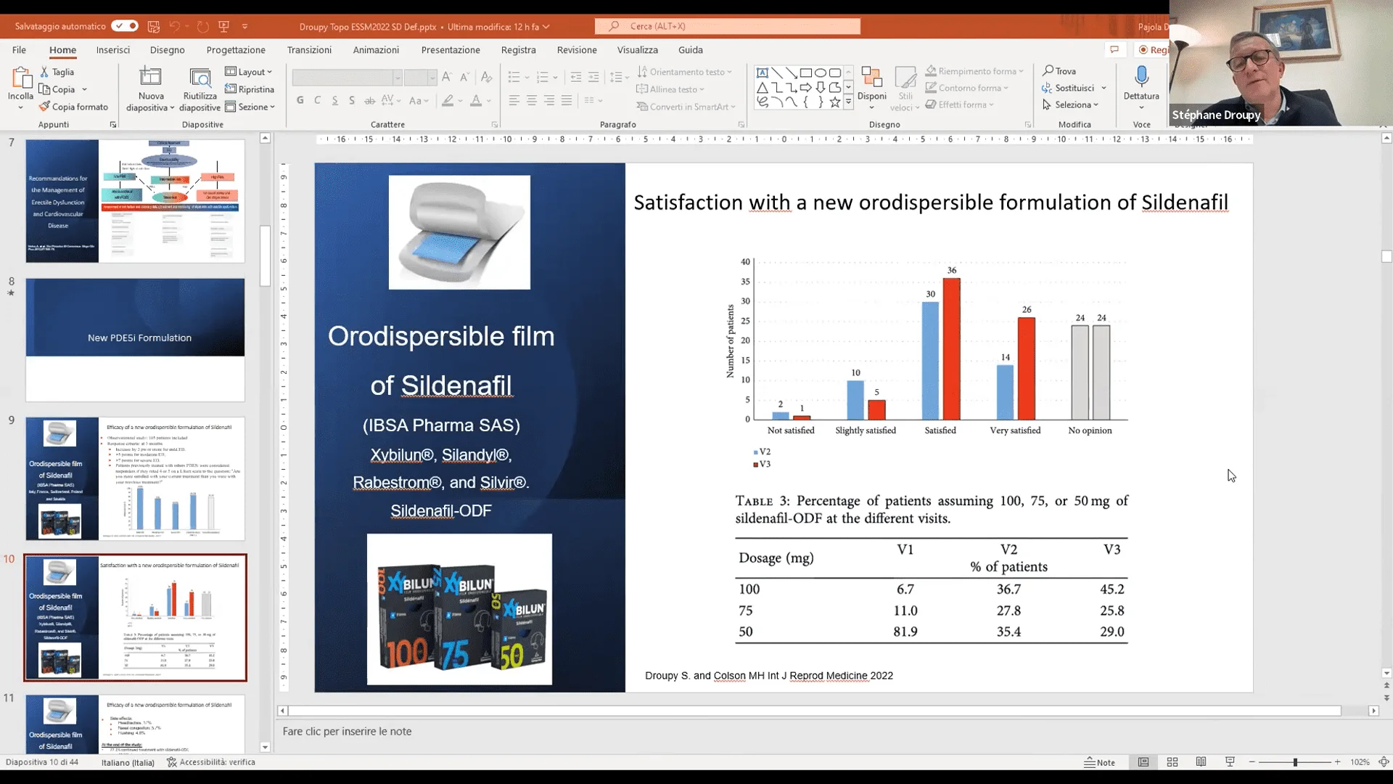Toggle text shadow formatting
This screenshot has width=1393, height=784.
352,100
